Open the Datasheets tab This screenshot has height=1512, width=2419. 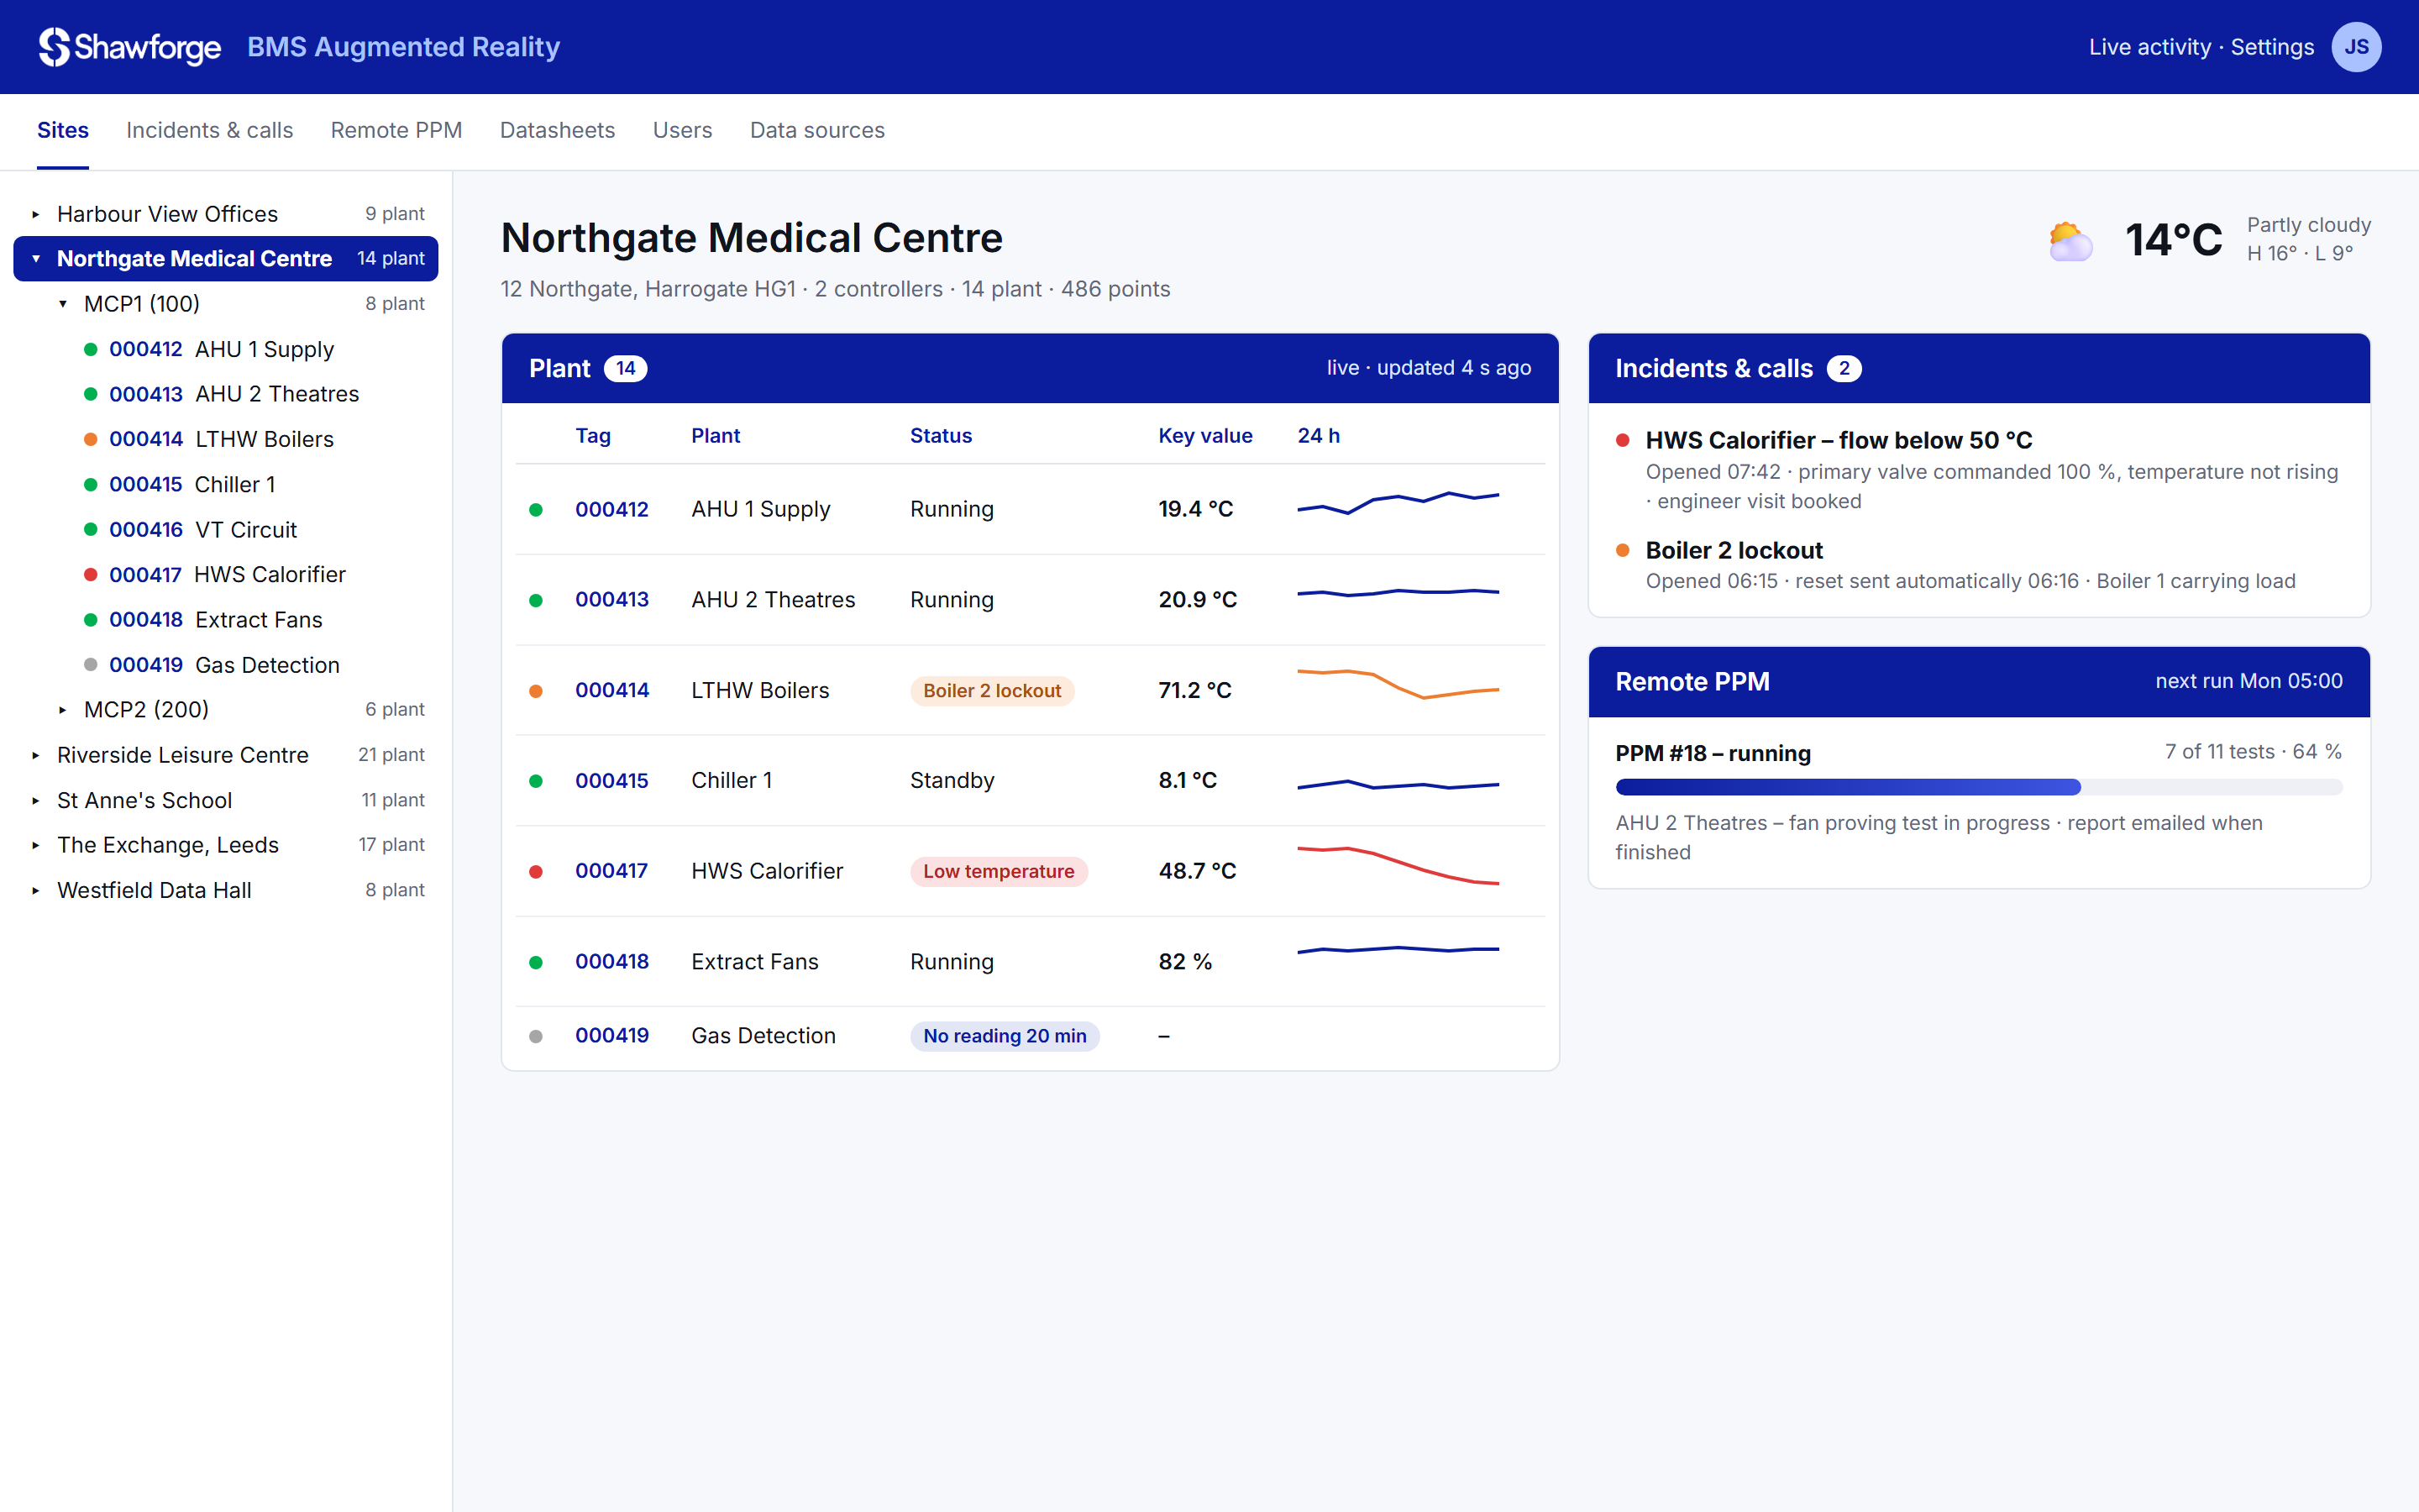point(557,130)
